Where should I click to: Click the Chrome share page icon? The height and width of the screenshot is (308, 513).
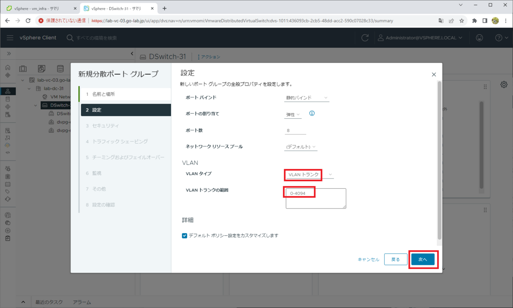coord(451,21)
